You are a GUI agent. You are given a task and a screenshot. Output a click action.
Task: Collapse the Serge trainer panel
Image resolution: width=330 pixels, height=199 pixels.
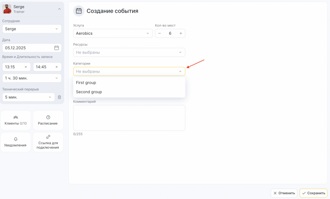point(59,9)
